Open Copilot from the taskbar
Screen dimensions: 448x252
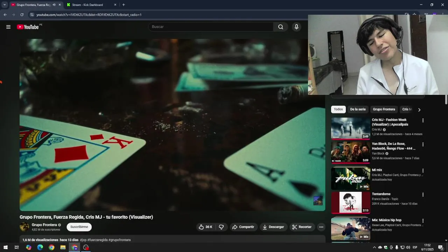[x=29, y=247]
